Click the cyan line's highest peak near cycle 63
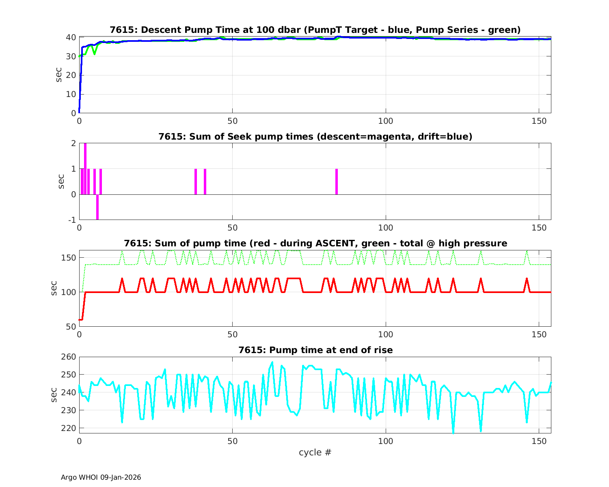Screen dimensions: 609x487 tap(272, 362)
